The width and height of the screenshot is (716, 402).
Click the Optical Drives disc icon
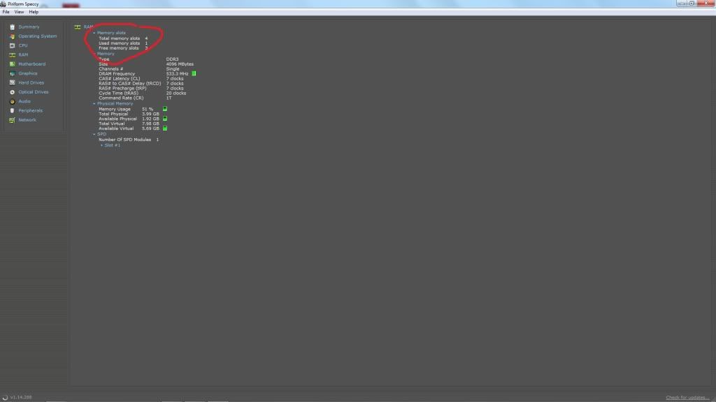(x=12, y=92)
